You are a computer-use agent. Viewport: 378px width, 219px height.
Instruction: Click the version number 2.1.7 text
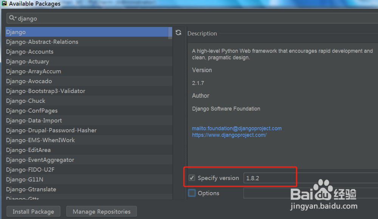click(198, 83)
